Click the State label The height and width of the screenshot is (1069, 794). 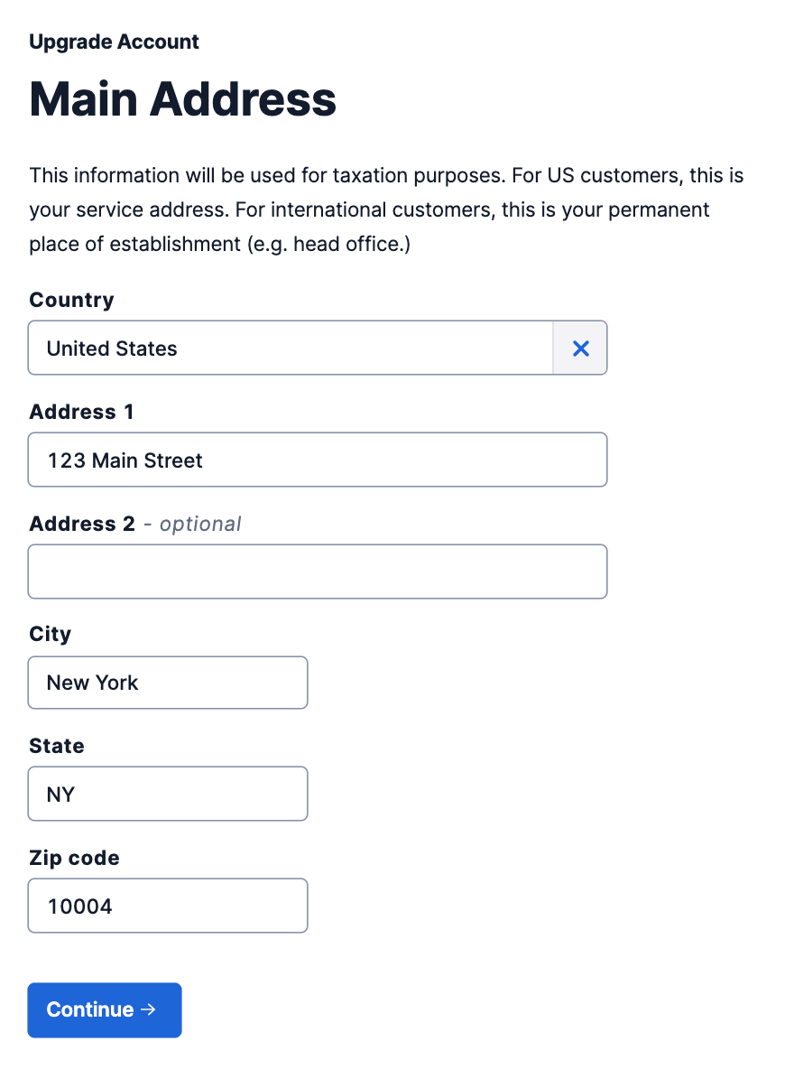coord(57,746)
